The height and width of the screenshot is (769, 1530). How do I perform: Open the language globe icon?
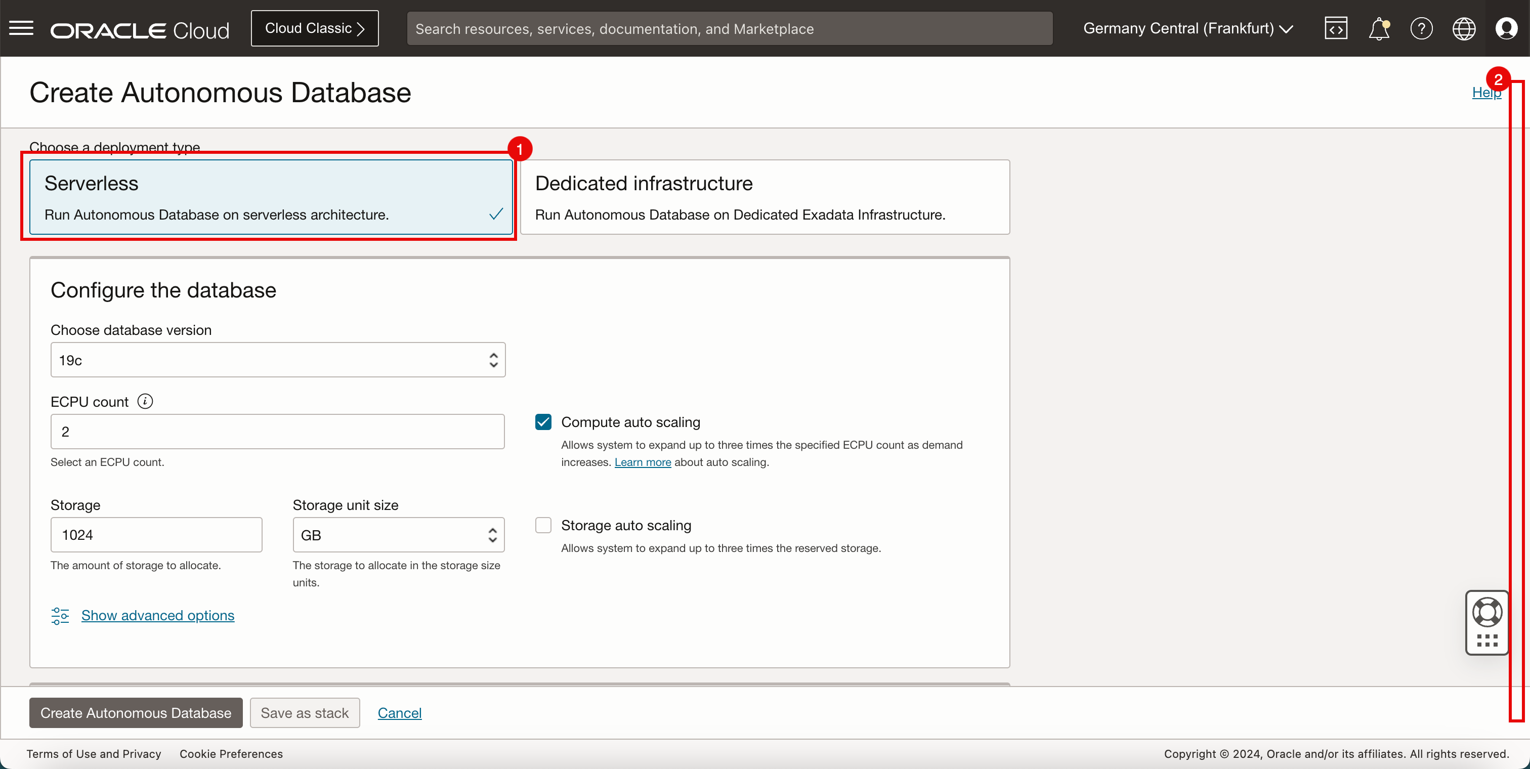click(x=1464, y=28)
